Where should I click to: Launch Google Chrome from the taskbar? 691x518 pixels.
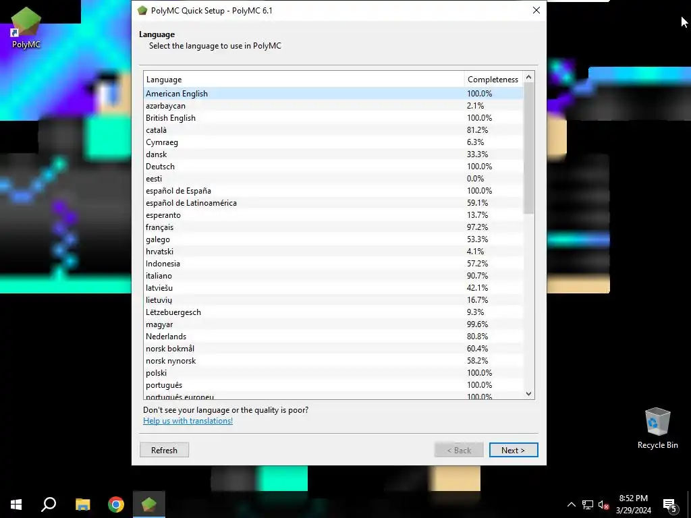point(116,505)
